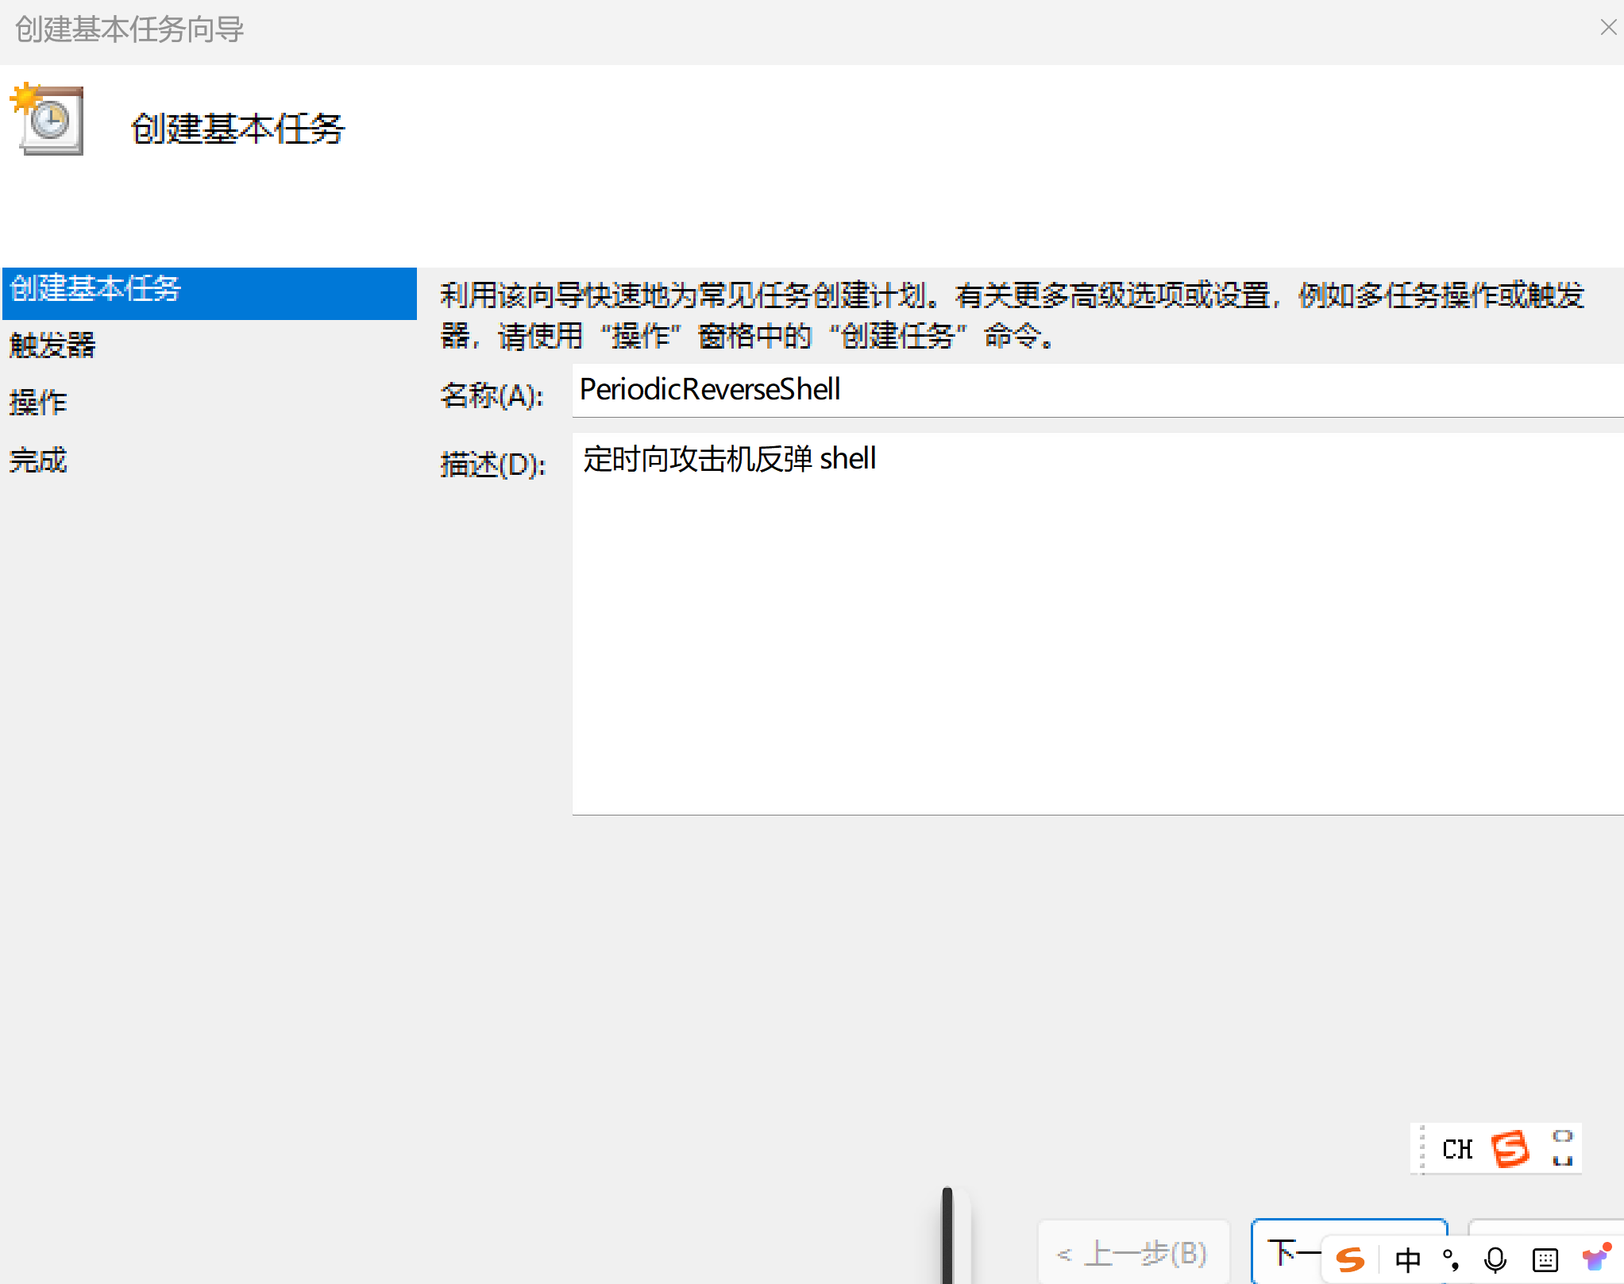
Task: Select the 触发器 step in sidebar
Action: click(52, 345)
